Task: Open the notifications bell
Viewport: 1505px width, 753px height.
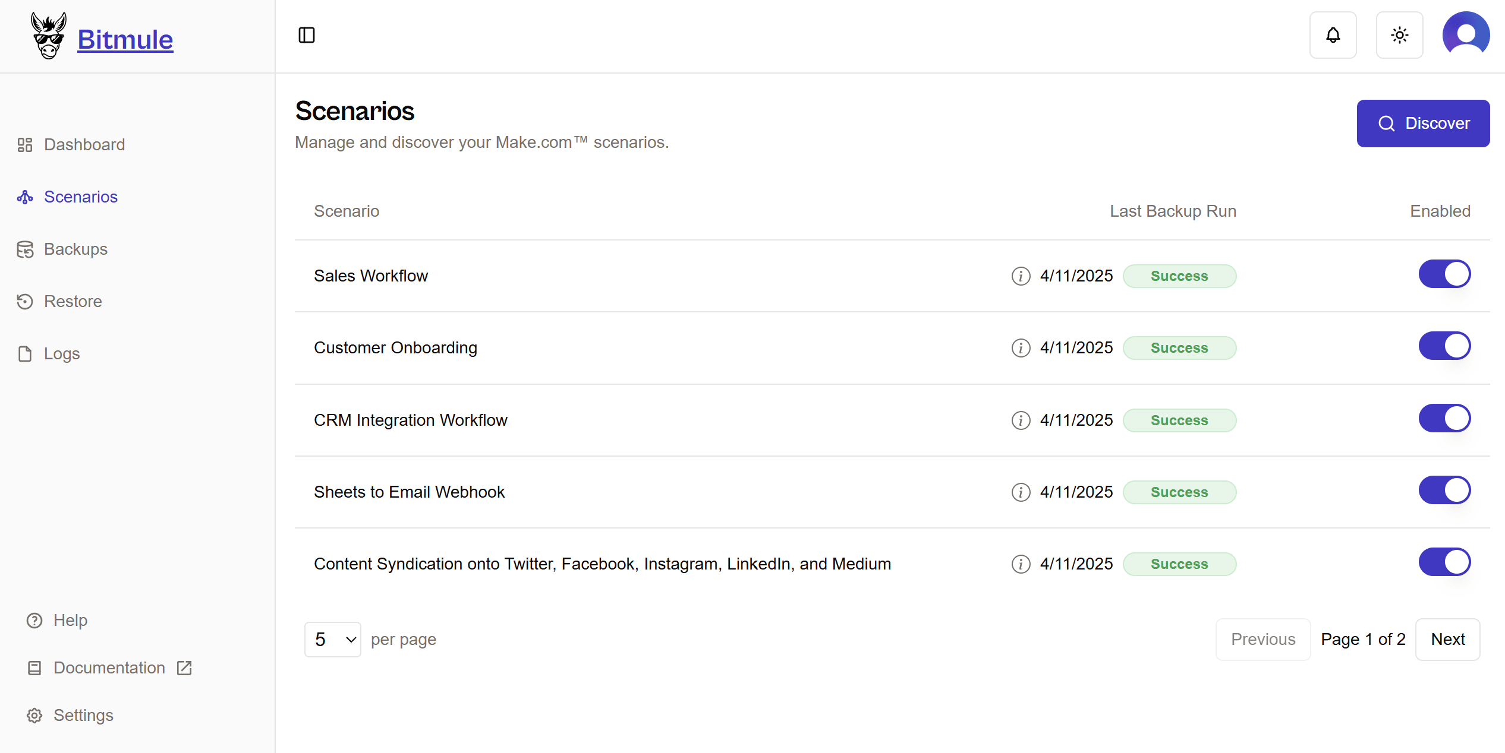Action: [x=1333, y=35]
